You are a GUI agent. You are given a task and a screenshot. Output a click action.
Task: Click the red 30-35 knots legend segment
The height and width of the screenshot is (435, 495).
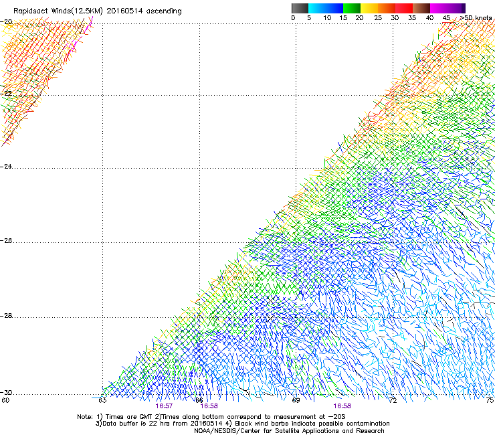pos(404,8)
